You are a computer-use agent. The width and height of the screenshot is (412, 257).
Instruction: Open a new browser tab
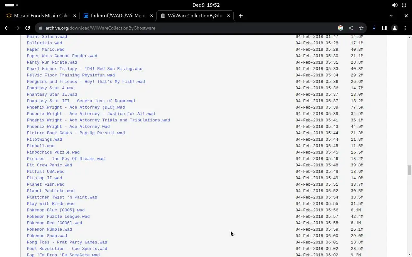point(241,15)
